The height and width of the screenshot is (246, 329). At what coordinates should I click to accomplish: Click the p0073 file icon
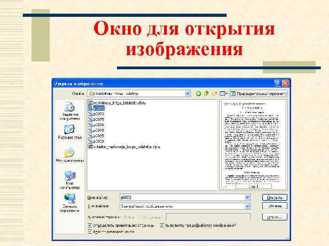pyautogui.click(x=90, y=114)
